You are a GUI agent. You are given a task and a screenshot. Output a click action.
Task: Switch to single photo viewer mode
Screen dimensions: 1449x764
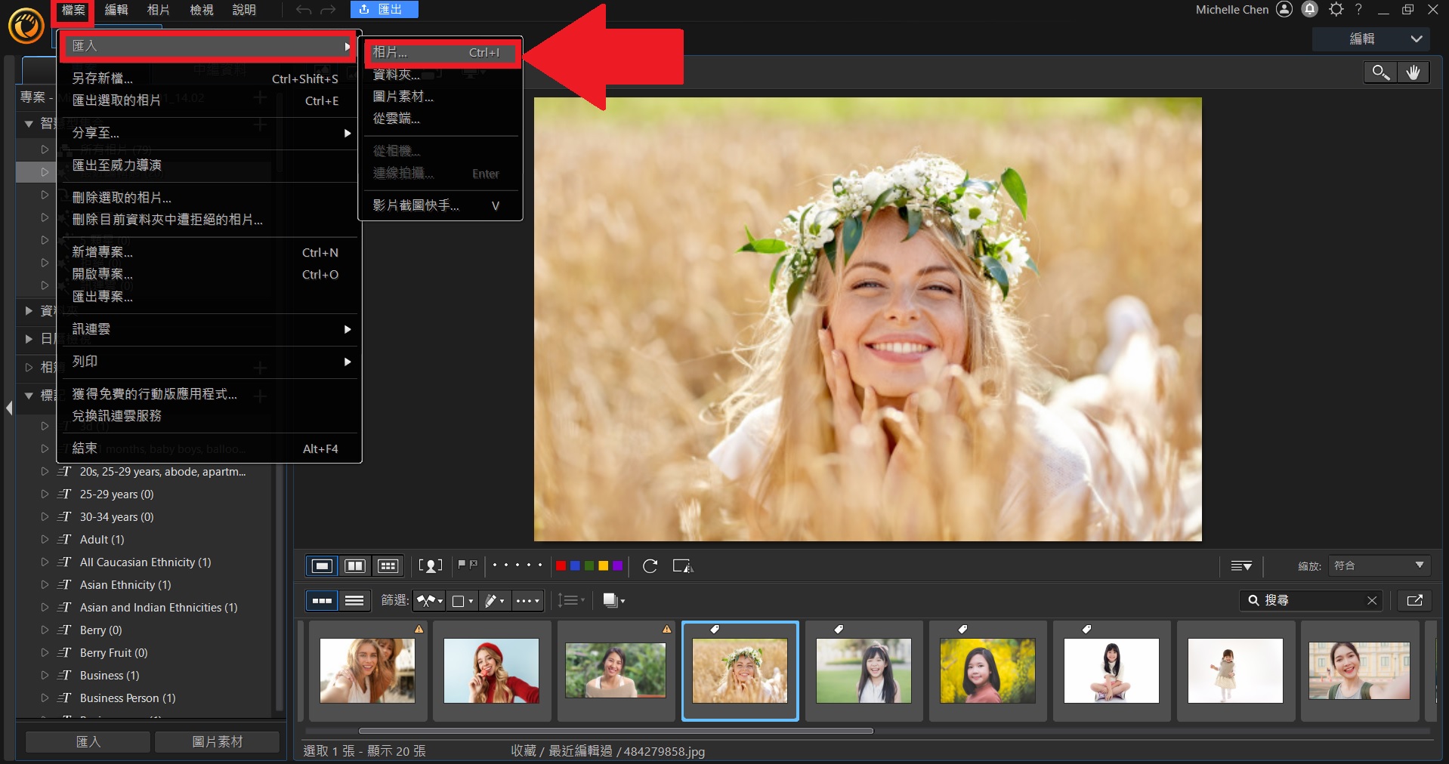322,566
